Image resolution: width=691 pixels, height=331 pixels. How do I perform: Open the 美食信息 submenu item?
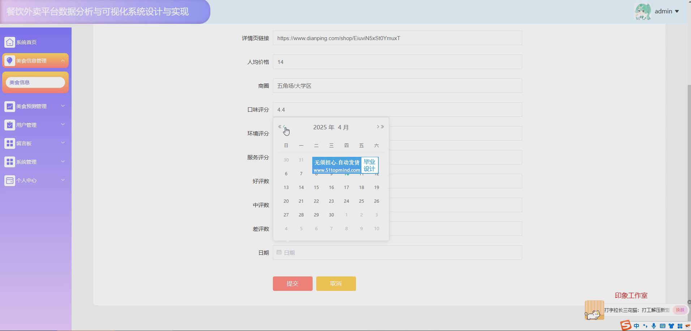(35, 82)
